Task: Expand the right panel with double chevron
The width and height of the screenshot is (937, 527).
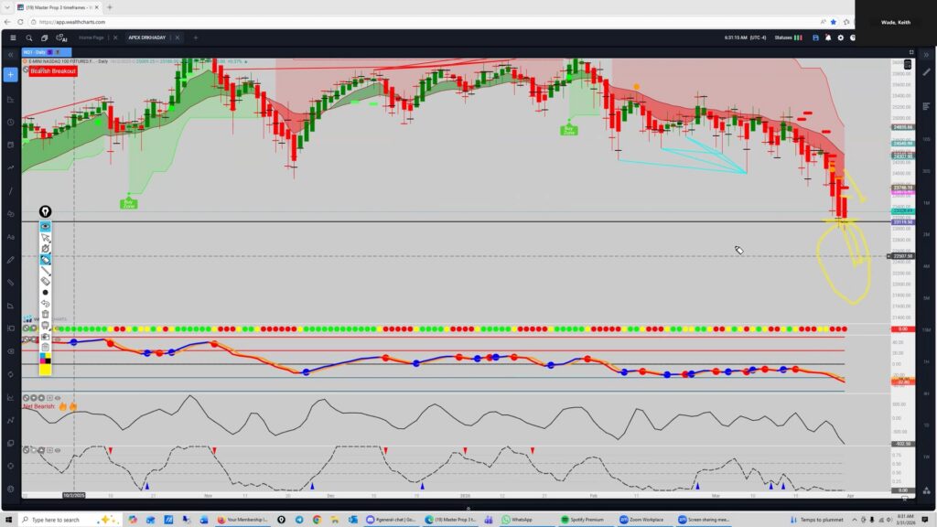Action: tap(925, 55)
